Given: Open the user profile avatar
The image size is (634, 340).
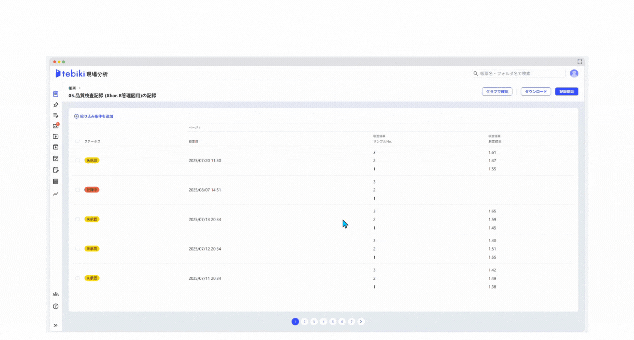Looking at the screenshot, I should (574, 73).
